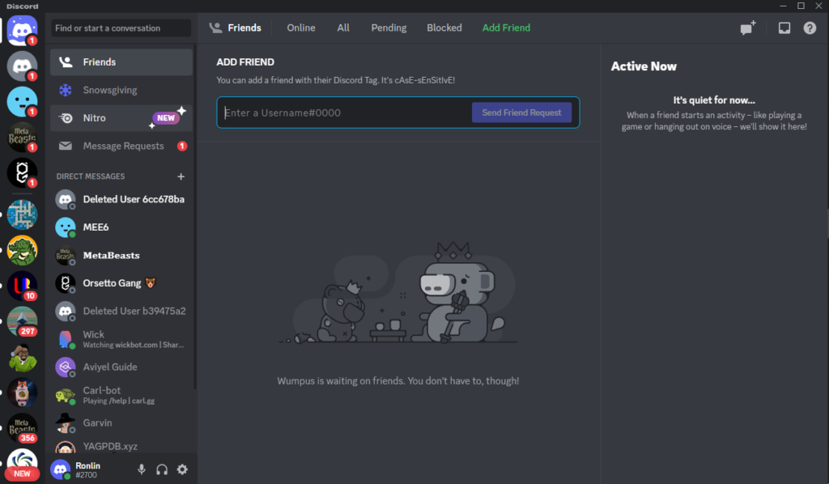Switch to the Blocked tab
Screen dimensions: 829x484
coord(444,28)
